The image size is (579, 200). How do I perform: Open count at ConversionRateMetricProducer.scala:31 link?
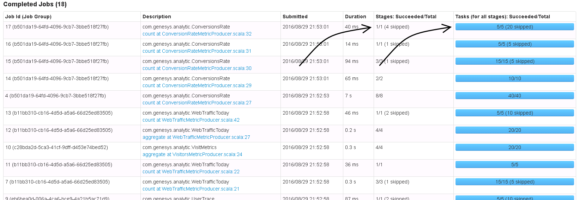(197, 51)
